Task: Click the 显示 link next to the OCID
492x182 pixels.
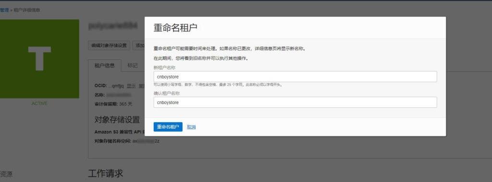Action: click(x=131, y=86)
